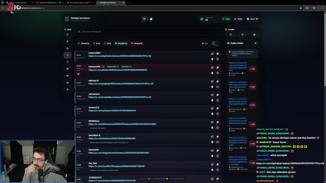Refresh with the Yenile button
Viewport: 326px width, 183px height.
[x=238, y=19]
